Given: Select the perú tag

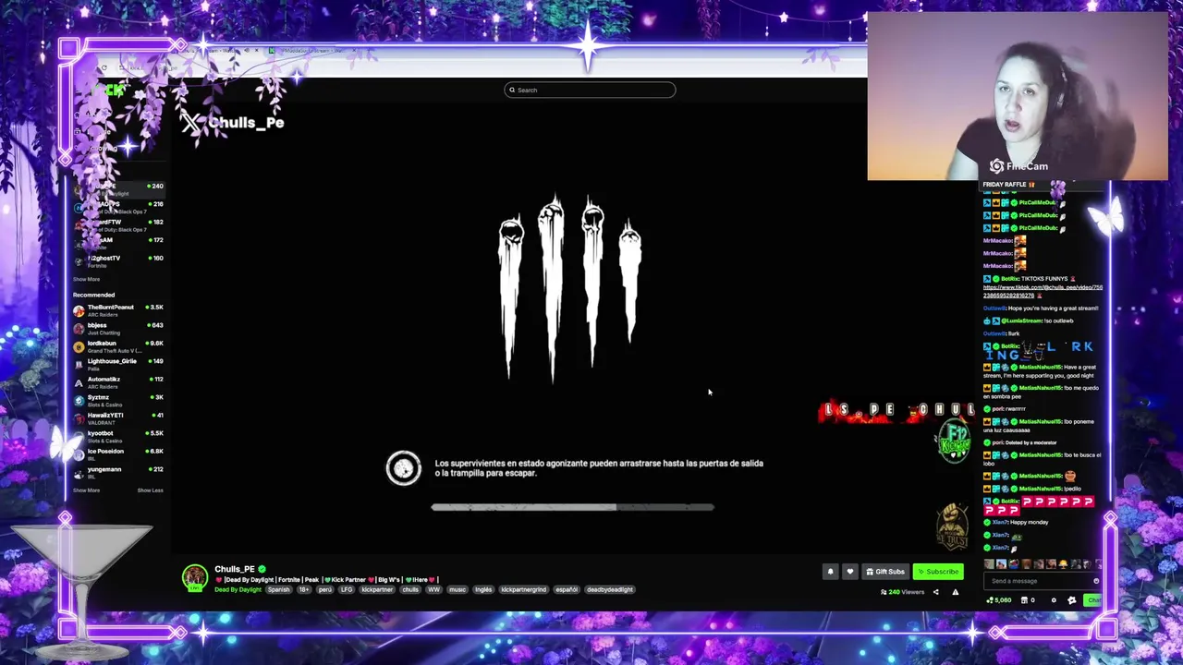Looking at the screenshot, I should click(325, 589).
